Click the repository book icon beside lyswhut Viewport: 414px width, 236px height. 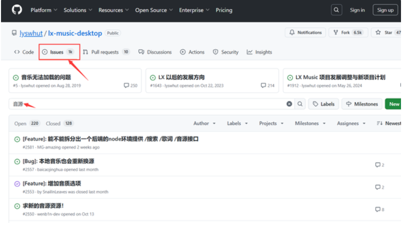pos(14,33)
